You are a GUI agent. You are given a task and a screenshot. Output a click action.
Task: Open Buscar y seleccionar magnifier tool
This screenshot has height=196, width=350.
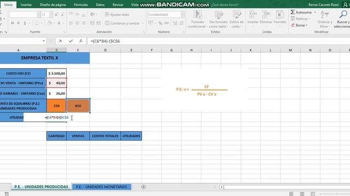(343, 14)
